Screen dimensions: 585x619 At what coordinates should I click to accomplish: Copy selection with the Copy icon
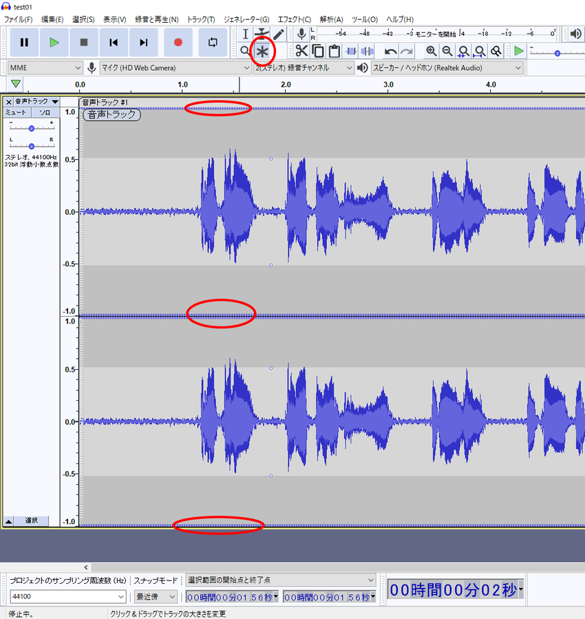click(318, 51)
